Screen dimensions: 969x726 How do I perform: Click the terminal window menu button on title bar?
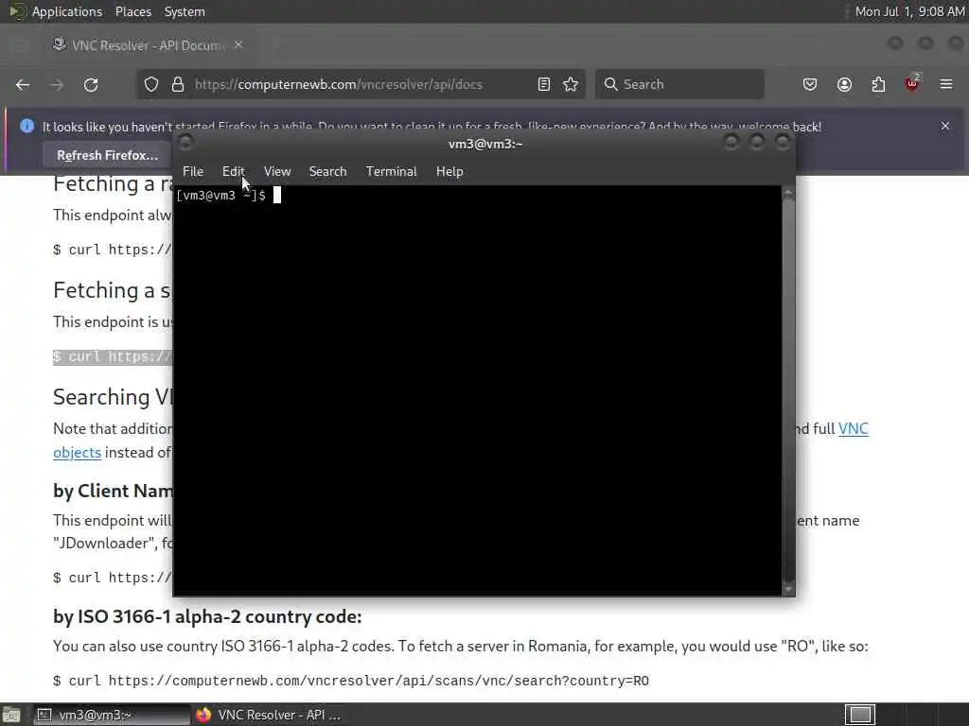(185, 144)
